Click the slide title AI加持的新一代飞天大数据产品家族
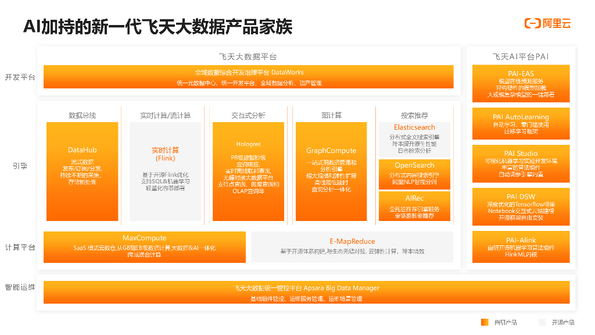595x335 pixels. pyautogui.click(x=158, y=27)
